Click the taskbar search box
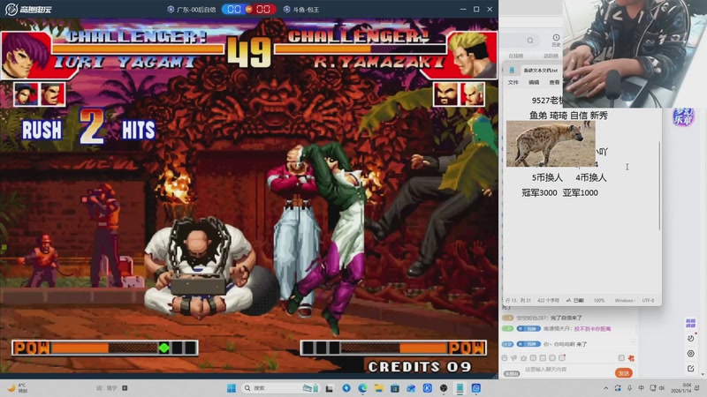The height and width of the screenshot is (397, 707). (x=281, y=388)
